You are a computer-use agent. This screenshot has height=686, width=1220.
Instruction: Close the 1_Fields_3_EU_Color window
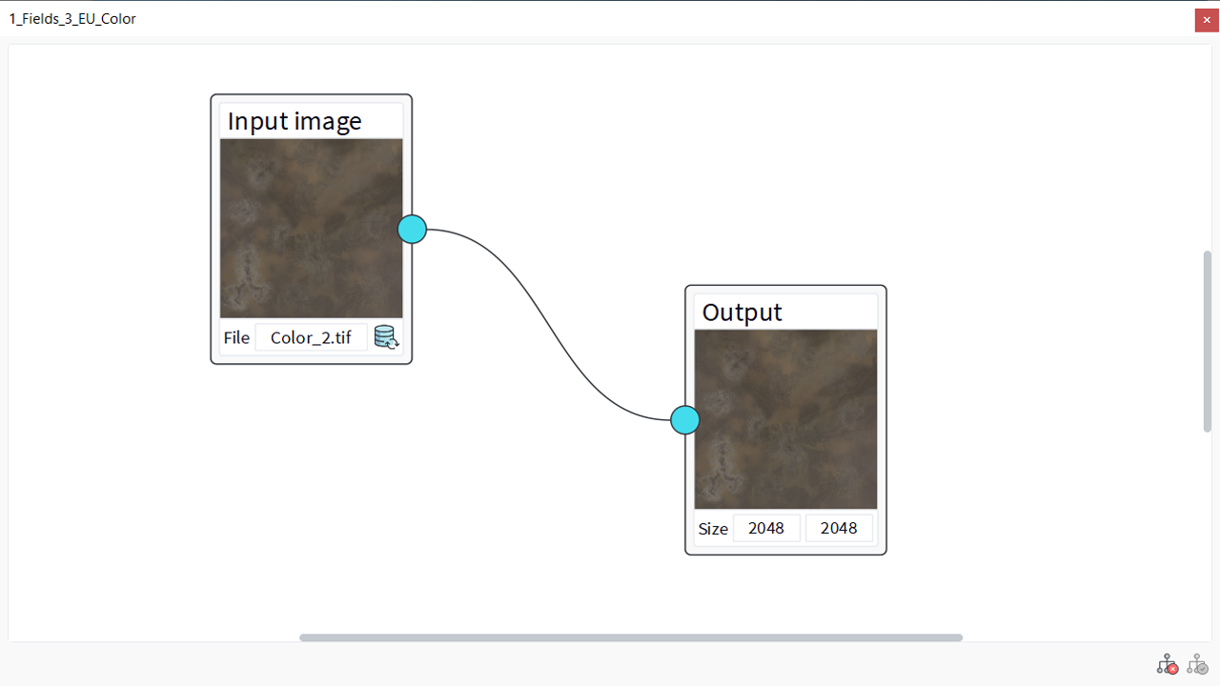pos(1207,20)
